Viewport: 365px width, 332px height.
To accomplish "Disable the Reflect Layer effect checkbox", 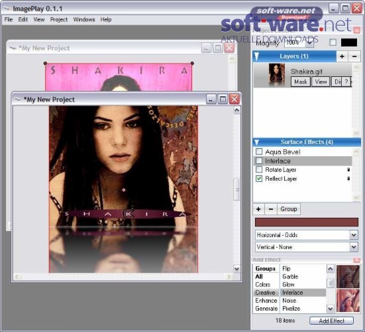I will (x=259, y=179).
